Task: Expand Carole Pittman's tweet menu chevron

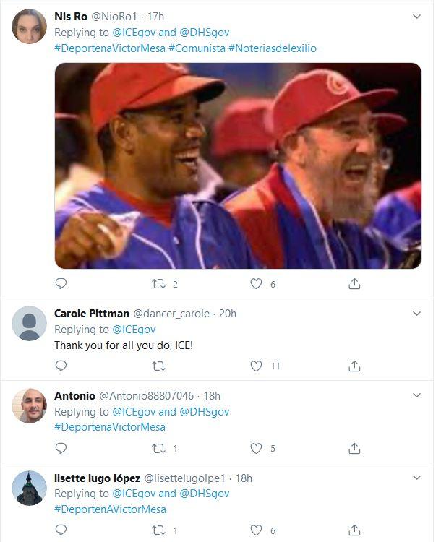Action: click(x=417, y=314)
